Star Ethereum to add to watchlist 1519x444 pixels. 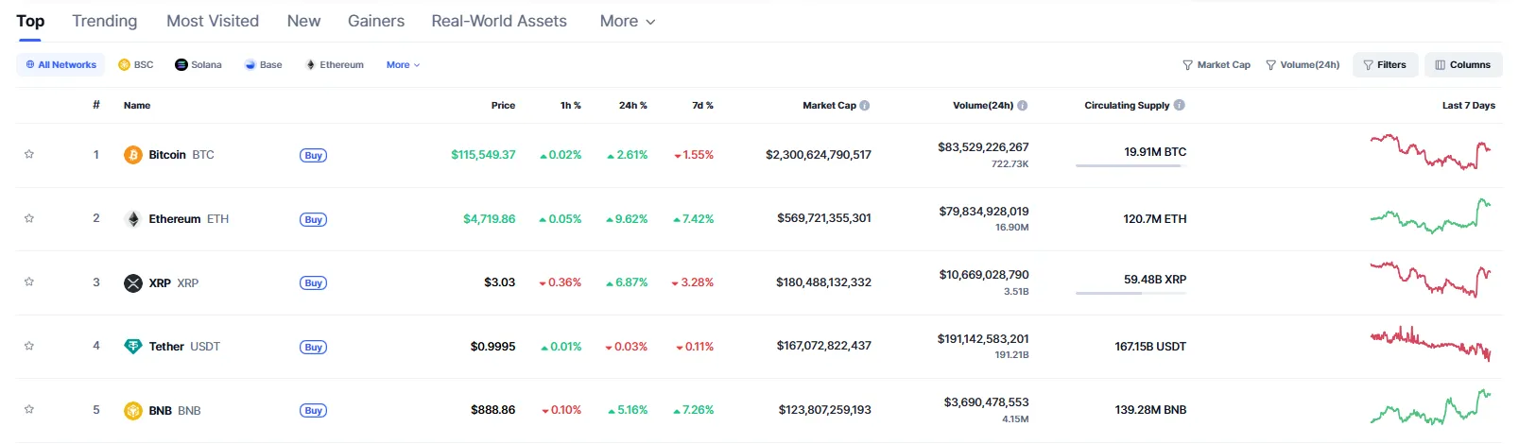(x=29, y=218)
